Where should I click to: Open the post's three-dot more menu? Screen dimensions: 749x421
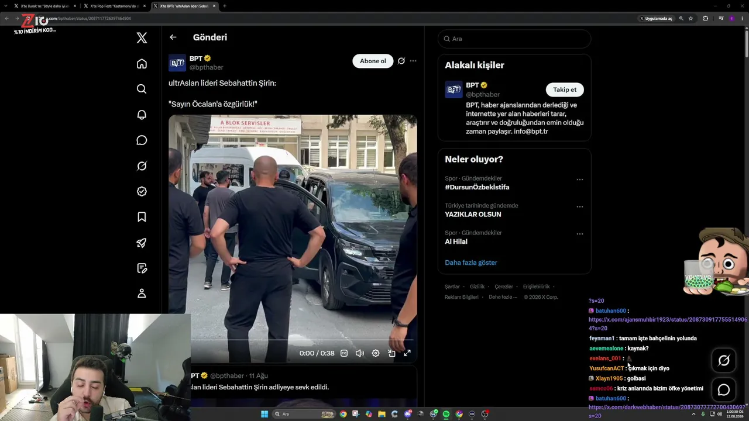click(x=413, y=61)
